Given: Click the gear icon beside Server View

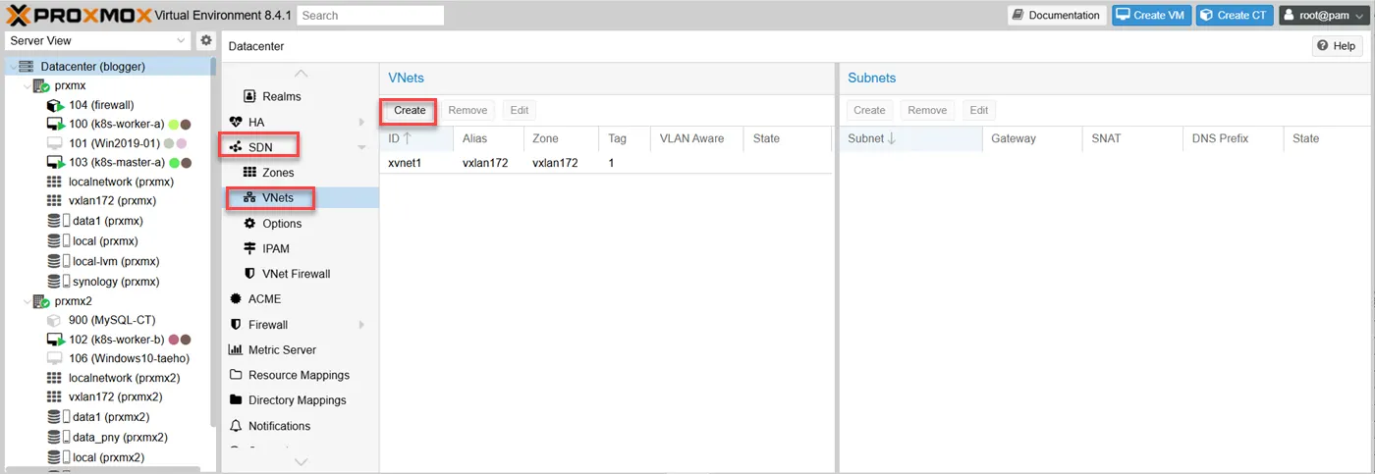Looking at the screenshot, I should tap(205, 40).
